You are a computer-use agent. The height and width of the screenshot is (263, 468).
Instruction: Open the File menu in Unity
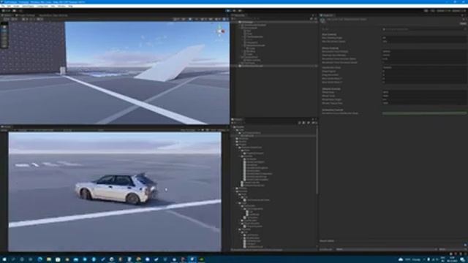(3, 6)
